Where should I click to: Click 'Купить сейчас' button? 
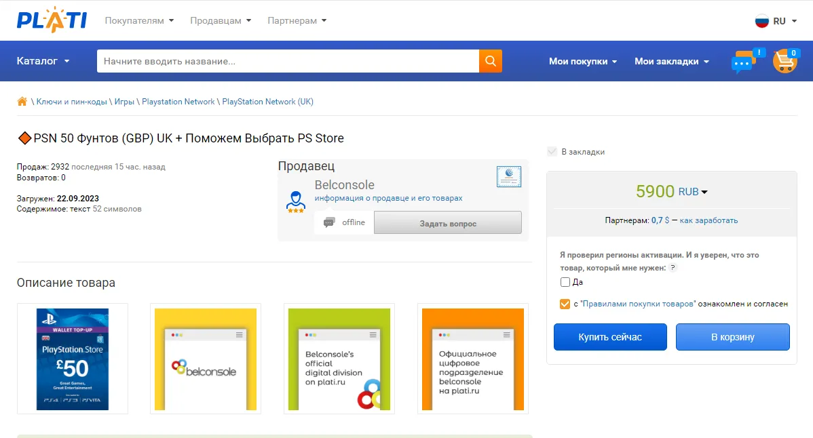pos(610,337)
